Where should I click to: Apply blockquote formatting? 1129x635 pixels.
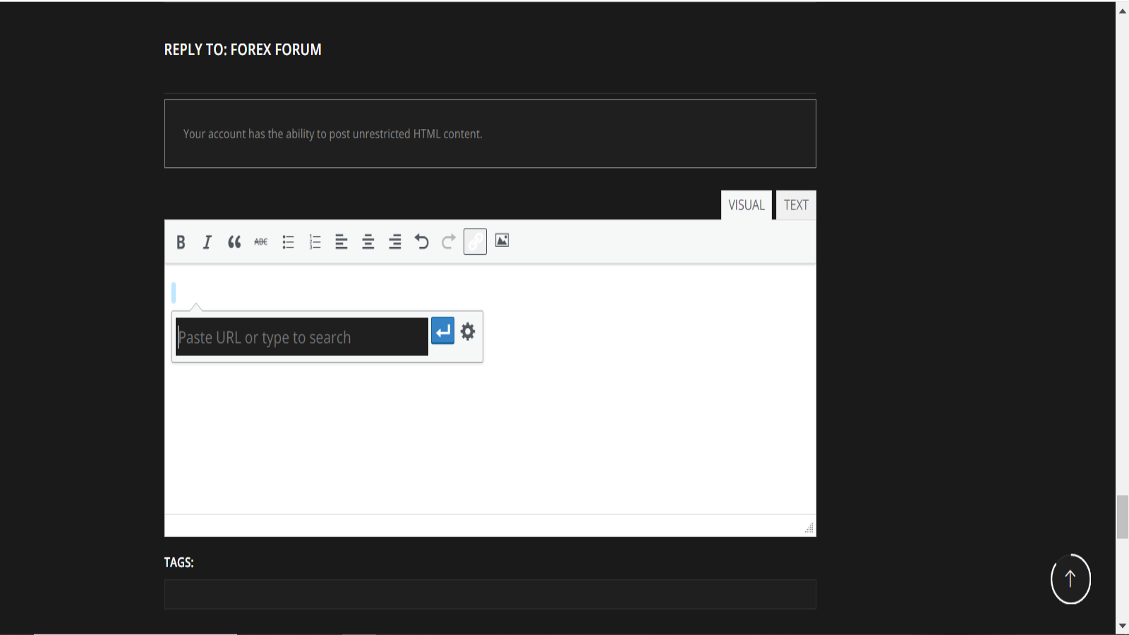coord(234,242)
